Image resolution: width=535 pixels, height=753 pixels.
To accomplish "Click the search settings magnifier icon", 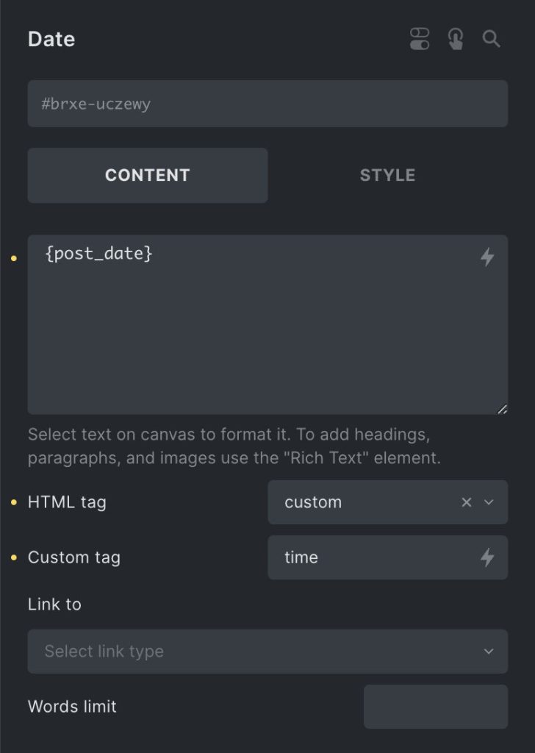I will pos(491,40).
